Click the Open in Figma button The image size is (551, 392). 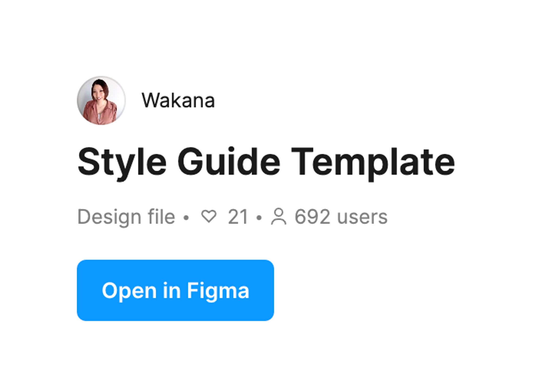[175, 290]
